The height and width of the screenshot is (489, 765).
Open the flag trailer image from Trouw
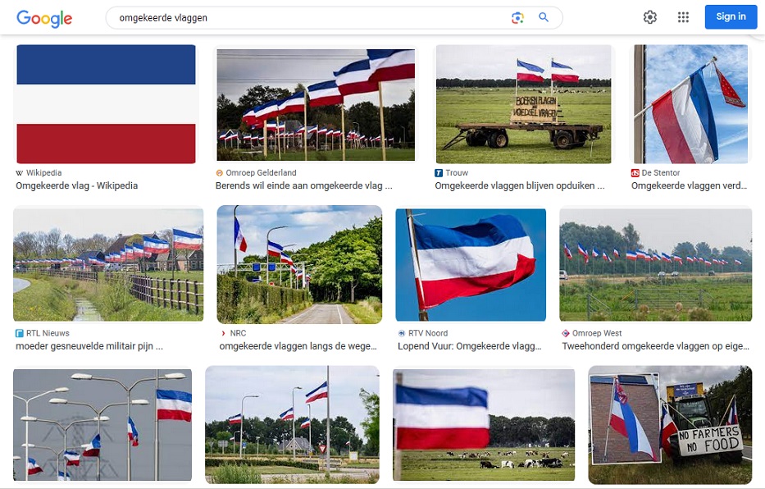click(x=523, y=104)
